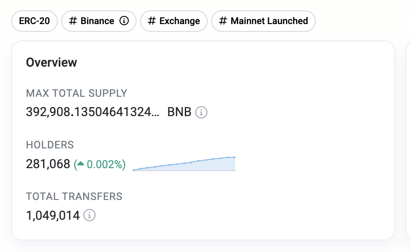Click the hash symbol in Mainnet Launched tag
Viewport: 411px width, 252px height.
[221, 20]
